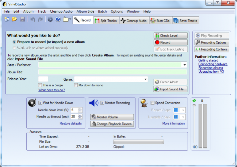Expand the Artist / Performer dropdown
237x167 pixels.
pos(185,65)
